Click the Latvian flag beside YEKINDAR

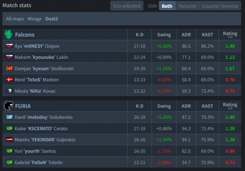(x=9, y=140)
